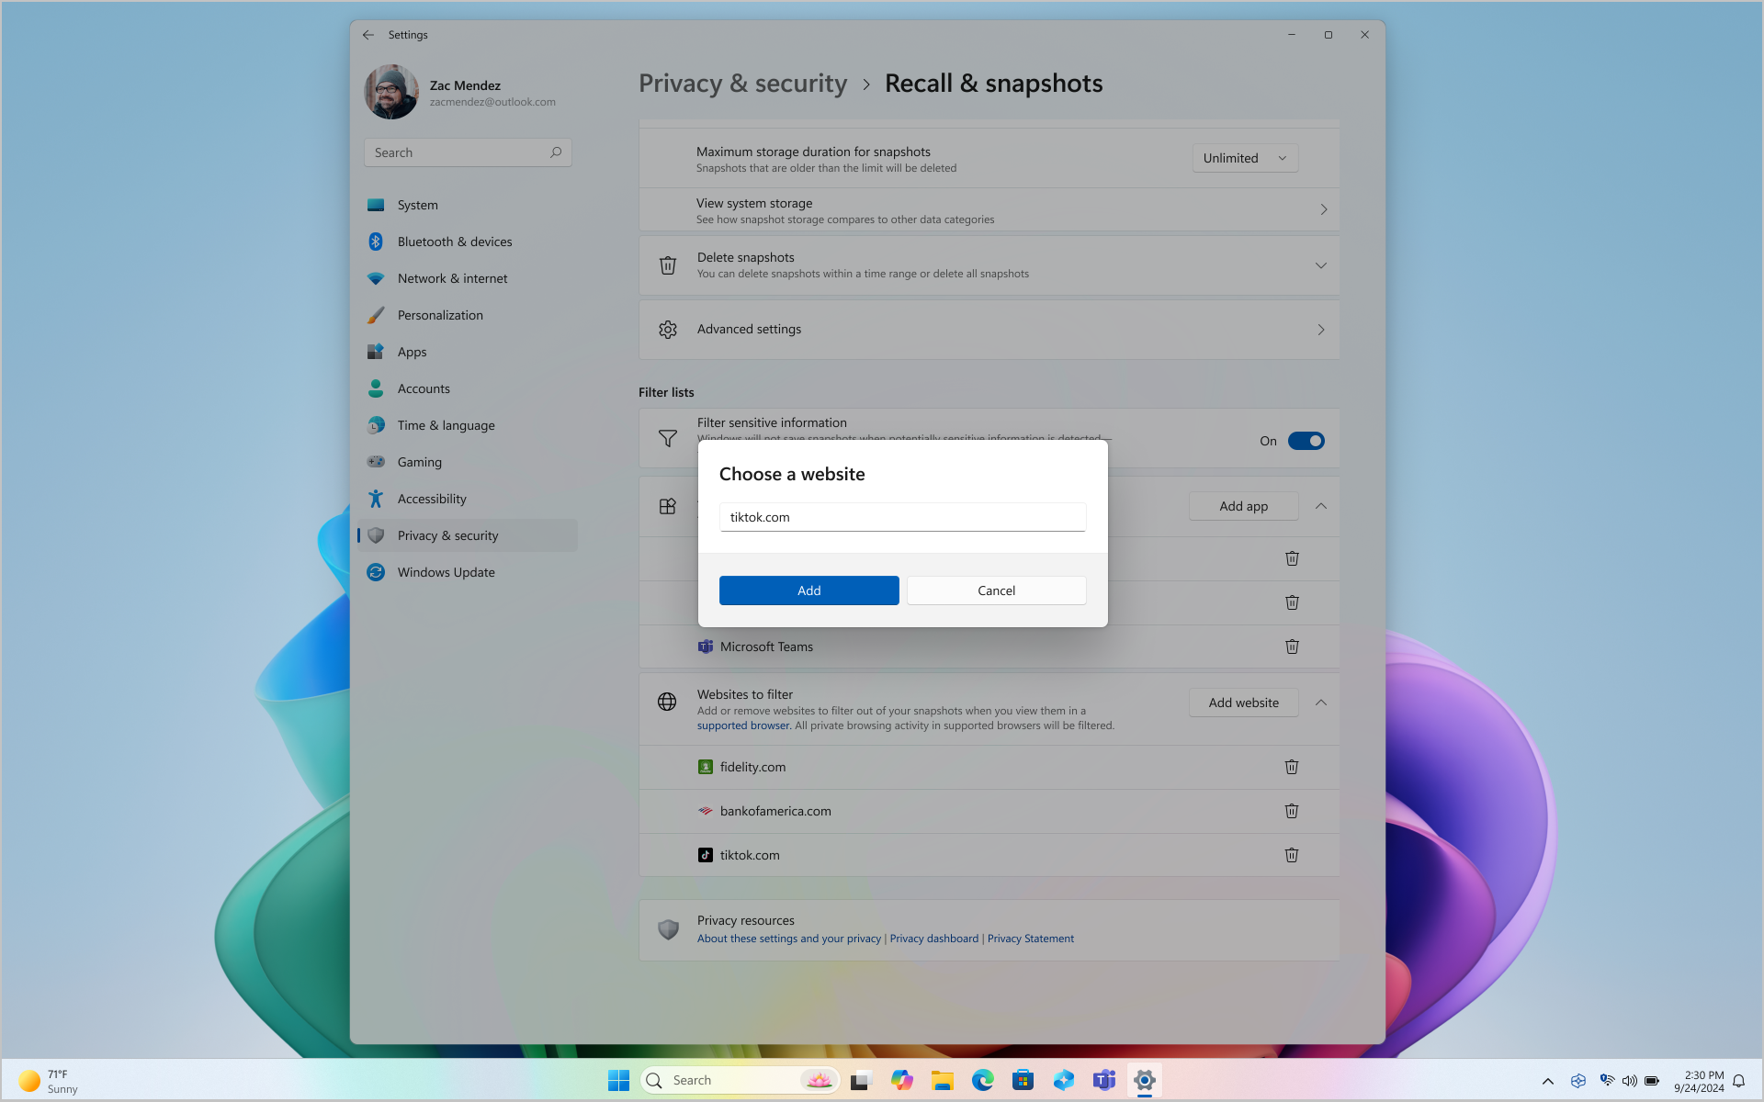Click Cancel to dismiss the dialog

(x=996, y=589)
